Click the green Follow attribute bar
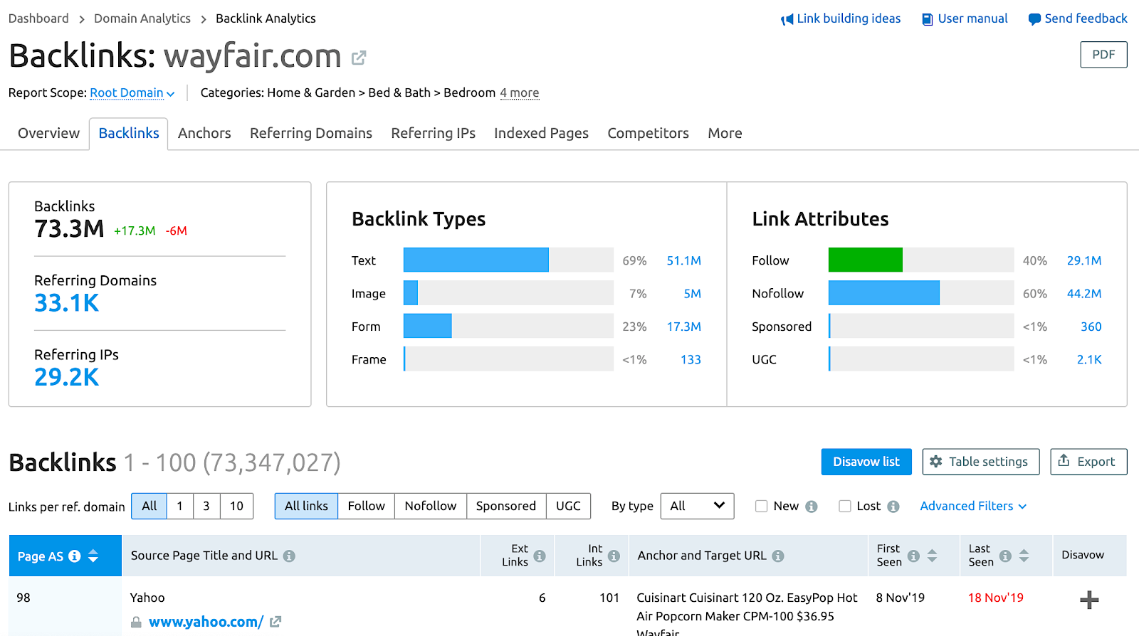This screenshot has width=1139, height=636. coord(866,260)
